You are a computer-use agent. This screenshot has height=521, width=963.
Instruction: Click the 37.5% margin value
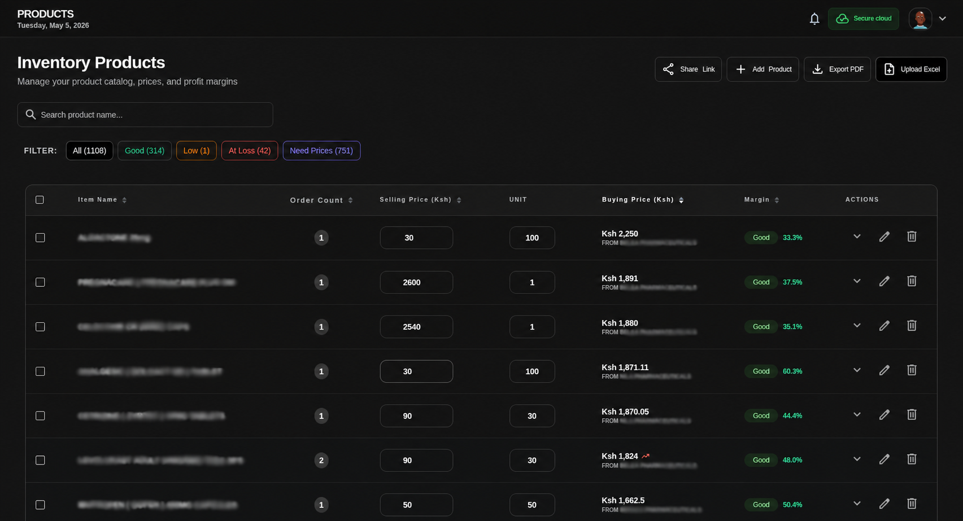[x=792, y=282]
